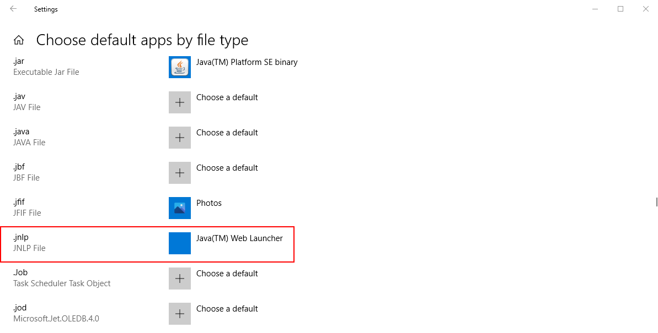Click the vertical scrollbar thumb at right edge
Viewport: 658px width, 333px height.
point(656,202)
